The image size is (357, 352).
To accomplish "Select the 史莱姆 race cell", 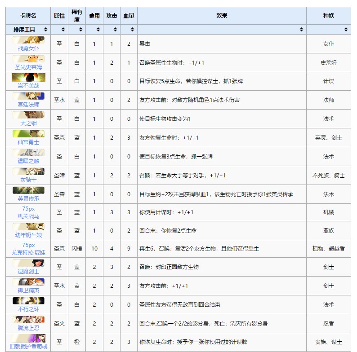I will tap(329, 63).
